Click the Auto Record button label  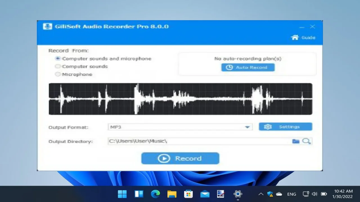click(251, 67)
